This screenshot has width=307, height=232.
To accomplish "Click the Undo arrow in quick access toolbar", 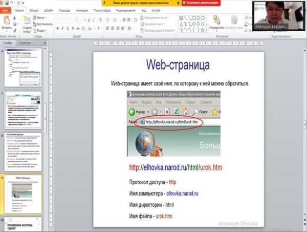I will point(15,3).
